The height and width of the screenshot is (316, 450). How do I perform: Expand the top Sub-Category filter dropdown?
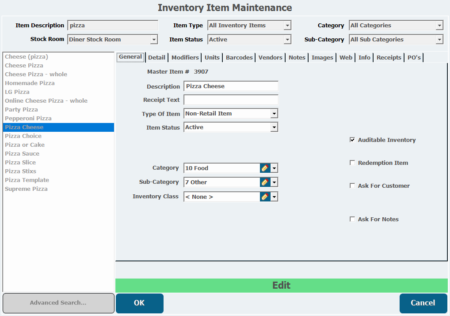(x=439, y=40)
